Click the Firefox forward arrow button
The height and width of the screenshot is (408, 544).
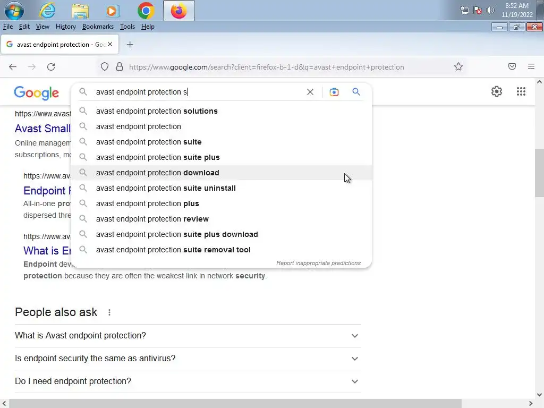[x=32, y=66]
